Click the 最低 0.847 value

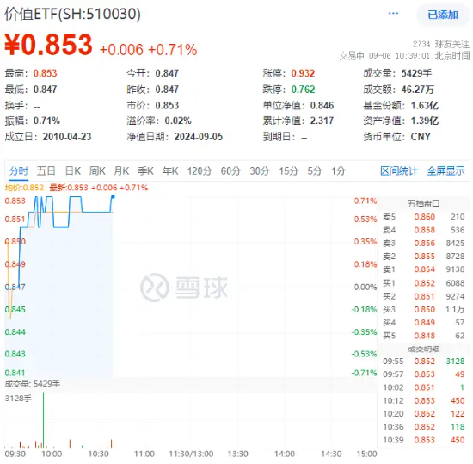(x=45, y=90)
